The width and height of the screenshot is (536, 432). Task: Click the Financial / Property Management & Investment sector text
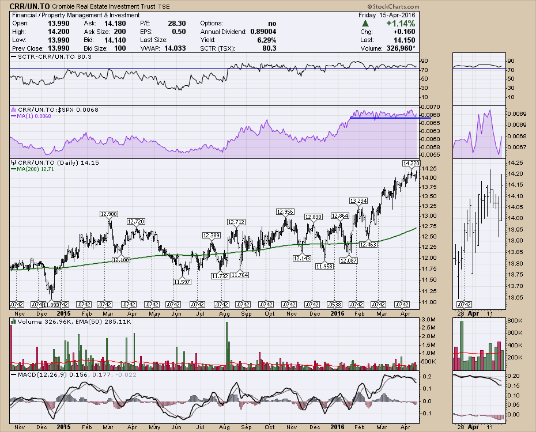76,15
